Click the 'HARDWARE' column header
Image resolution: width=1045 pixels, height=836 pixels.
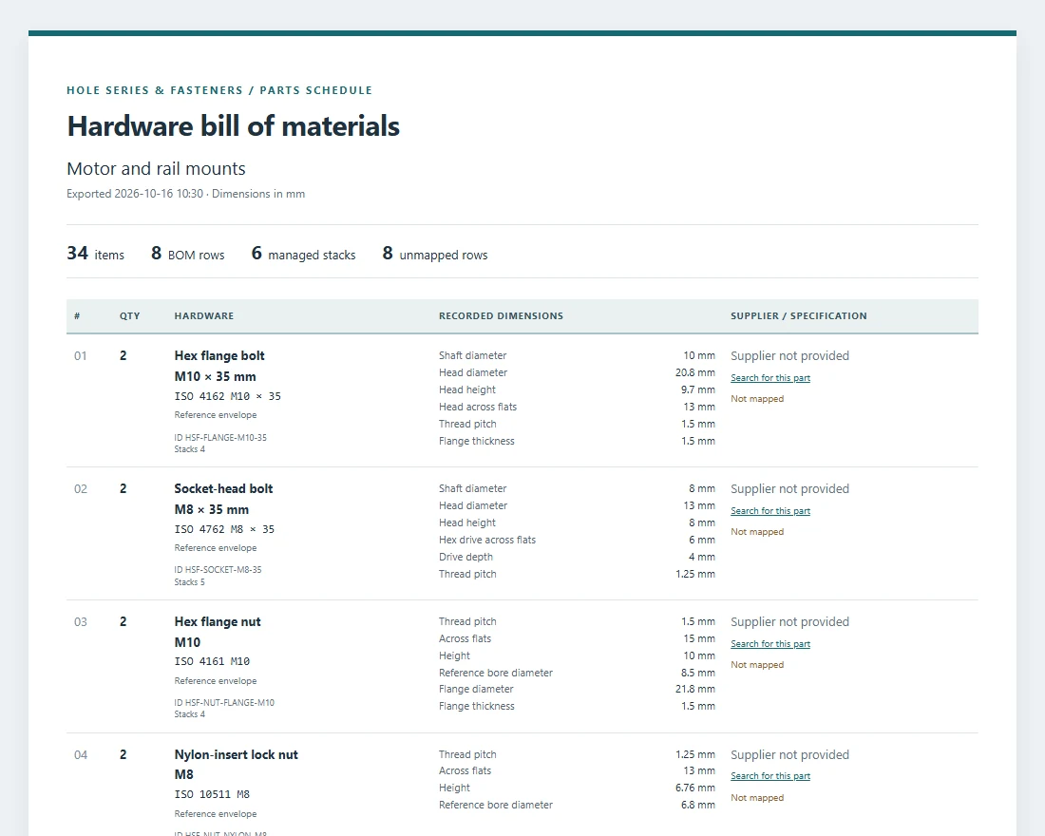coord(204,316)
